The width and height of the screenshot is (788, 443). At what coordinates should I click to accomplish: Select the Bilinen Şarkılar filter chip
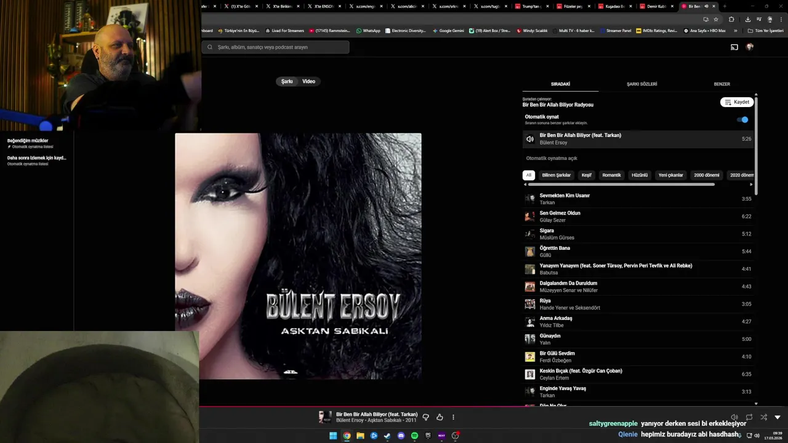coord(557,175)
